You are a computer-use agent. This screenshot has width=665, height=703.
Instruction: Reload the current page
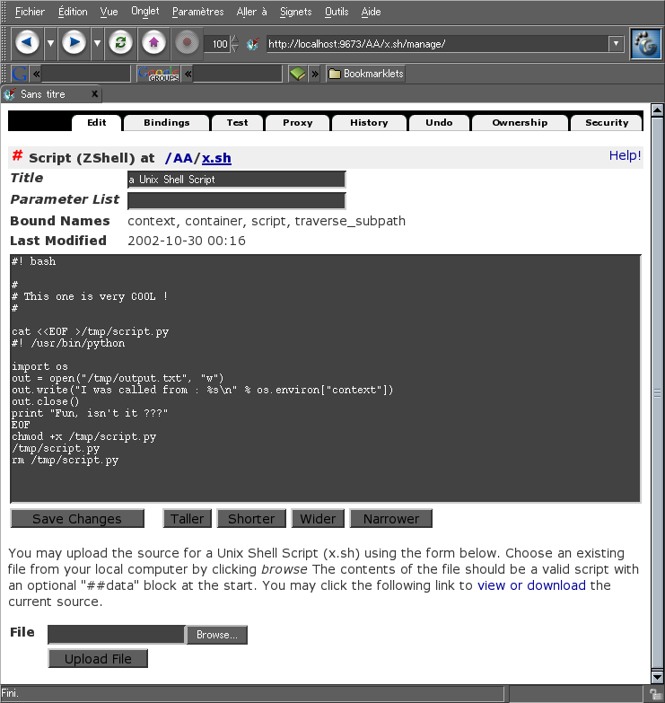(x=119, y=42)
